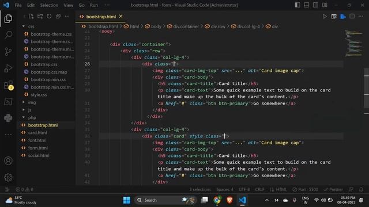Close the bootstrap.html tab

[x=121, y=16]
